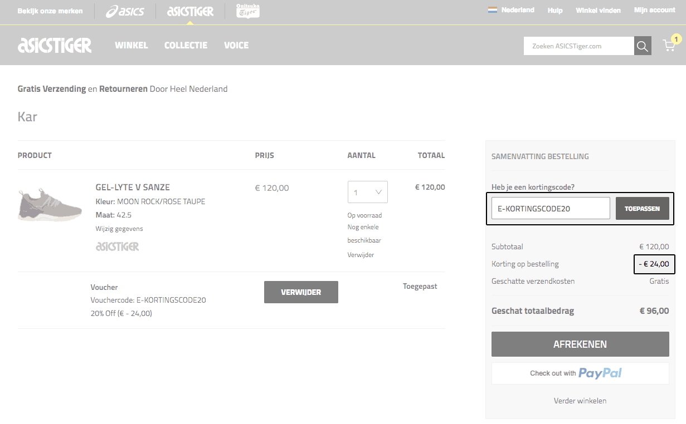Click the Nederland country selector
The image size is (686, 424).
[518, 10]
